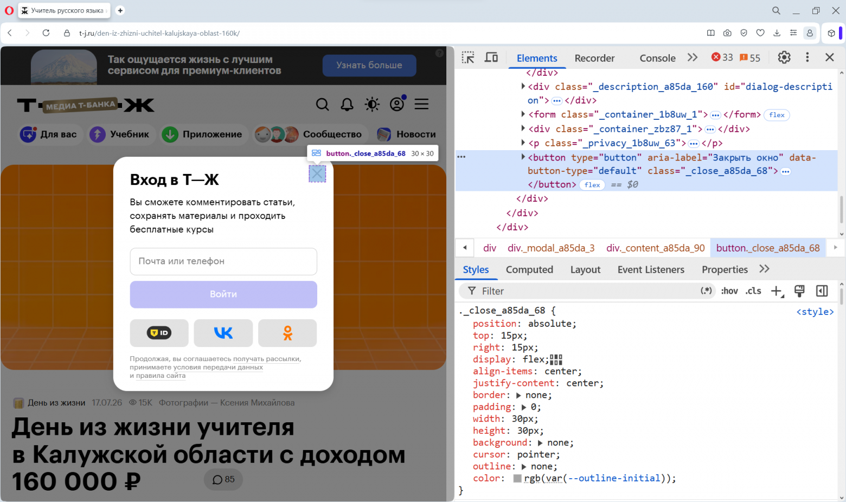Click the site search magnifier icon

pos(323,104)
